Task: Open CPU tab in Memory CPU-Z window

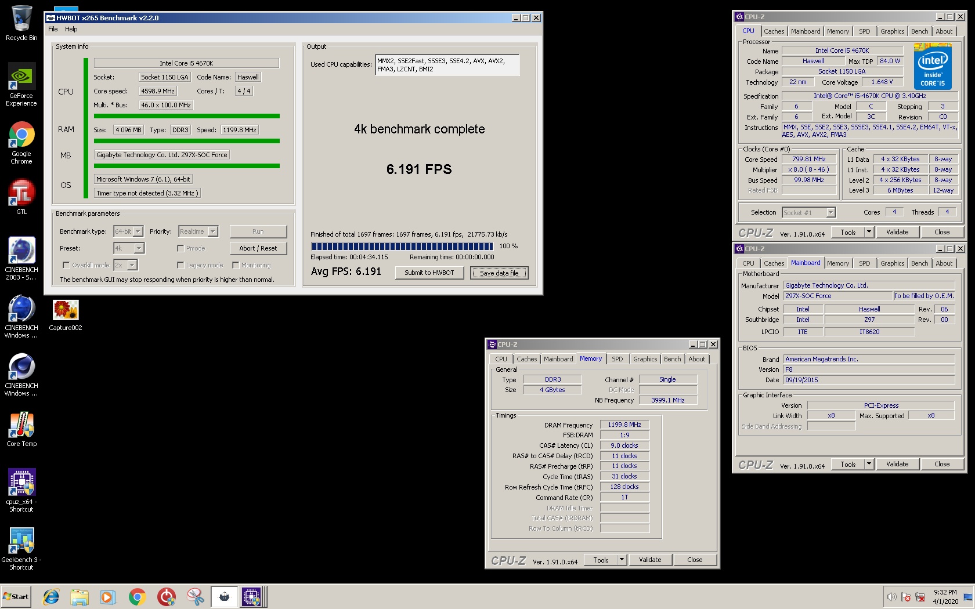Action: coord(501,359)
